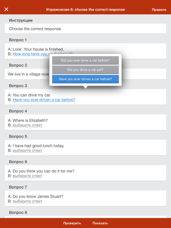This screenshot has height=228, width=171.
Task: Choose 'Did you ever drive a car before?' option
Action: tap(85, 60)
